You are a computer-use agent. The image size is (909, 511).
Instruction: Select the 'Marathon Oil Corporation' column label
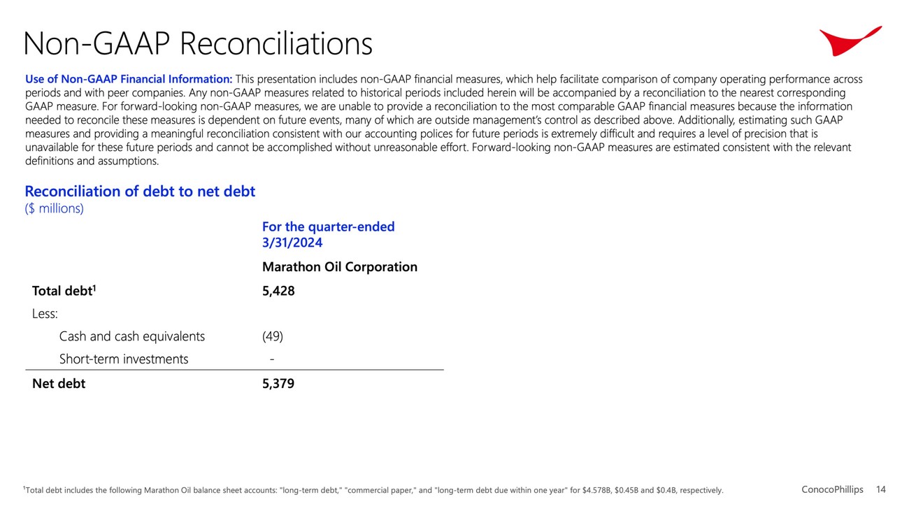tap(339, 267)
